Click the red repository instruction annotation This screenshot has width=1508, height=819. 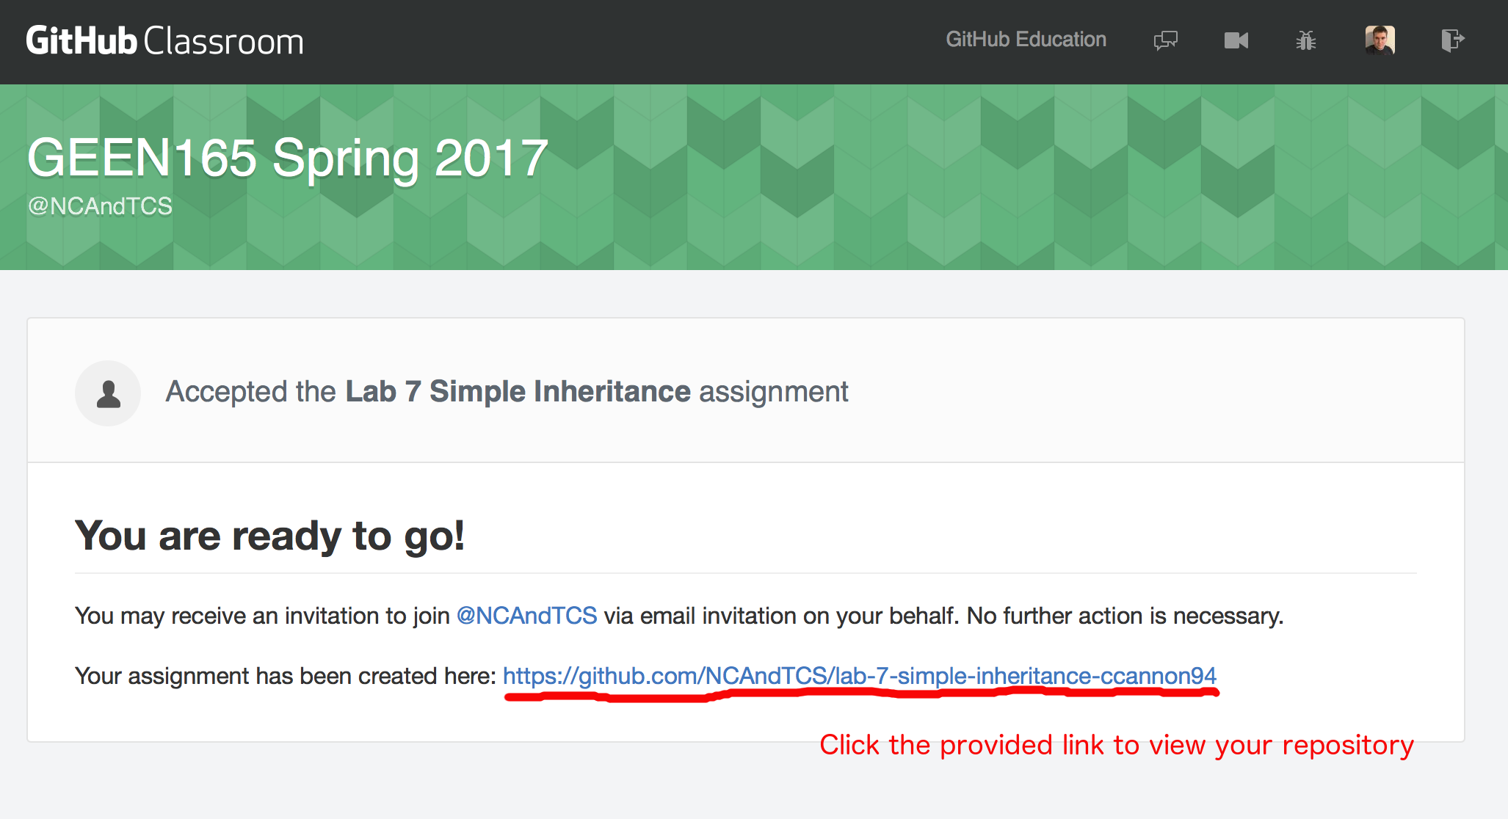point(1116,746)
